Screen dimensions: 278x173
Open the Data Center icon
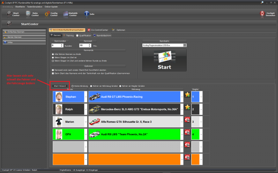28,13
